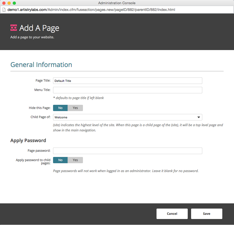Image resolution: width=234 pixels, height=225 pixels.
Task: Open the Child Page of dropdown arrow
Action: [x=199, y=117]
